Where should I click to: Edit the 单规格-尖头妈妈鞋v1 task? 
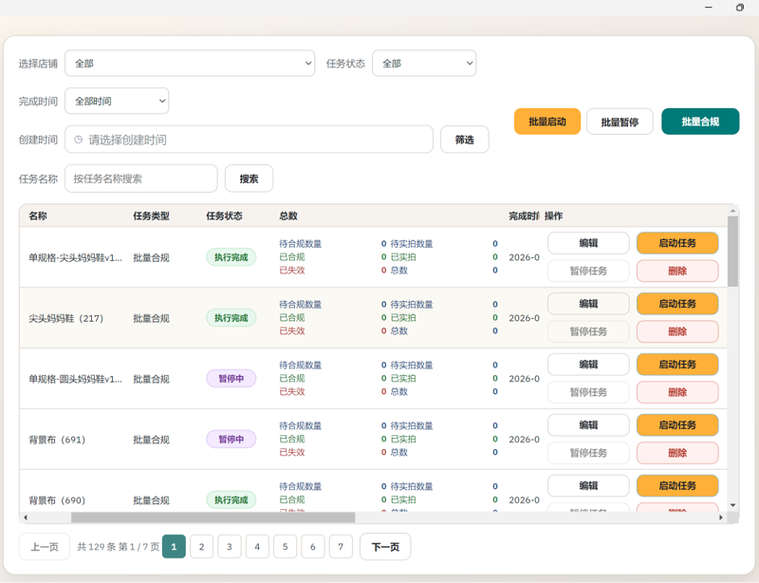(x=588, y=243)
